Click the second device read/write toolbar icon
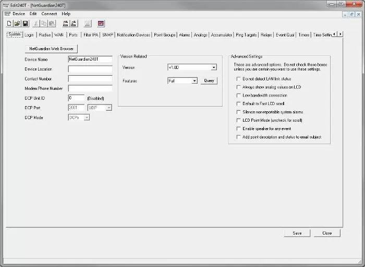 tap(74, 24)
